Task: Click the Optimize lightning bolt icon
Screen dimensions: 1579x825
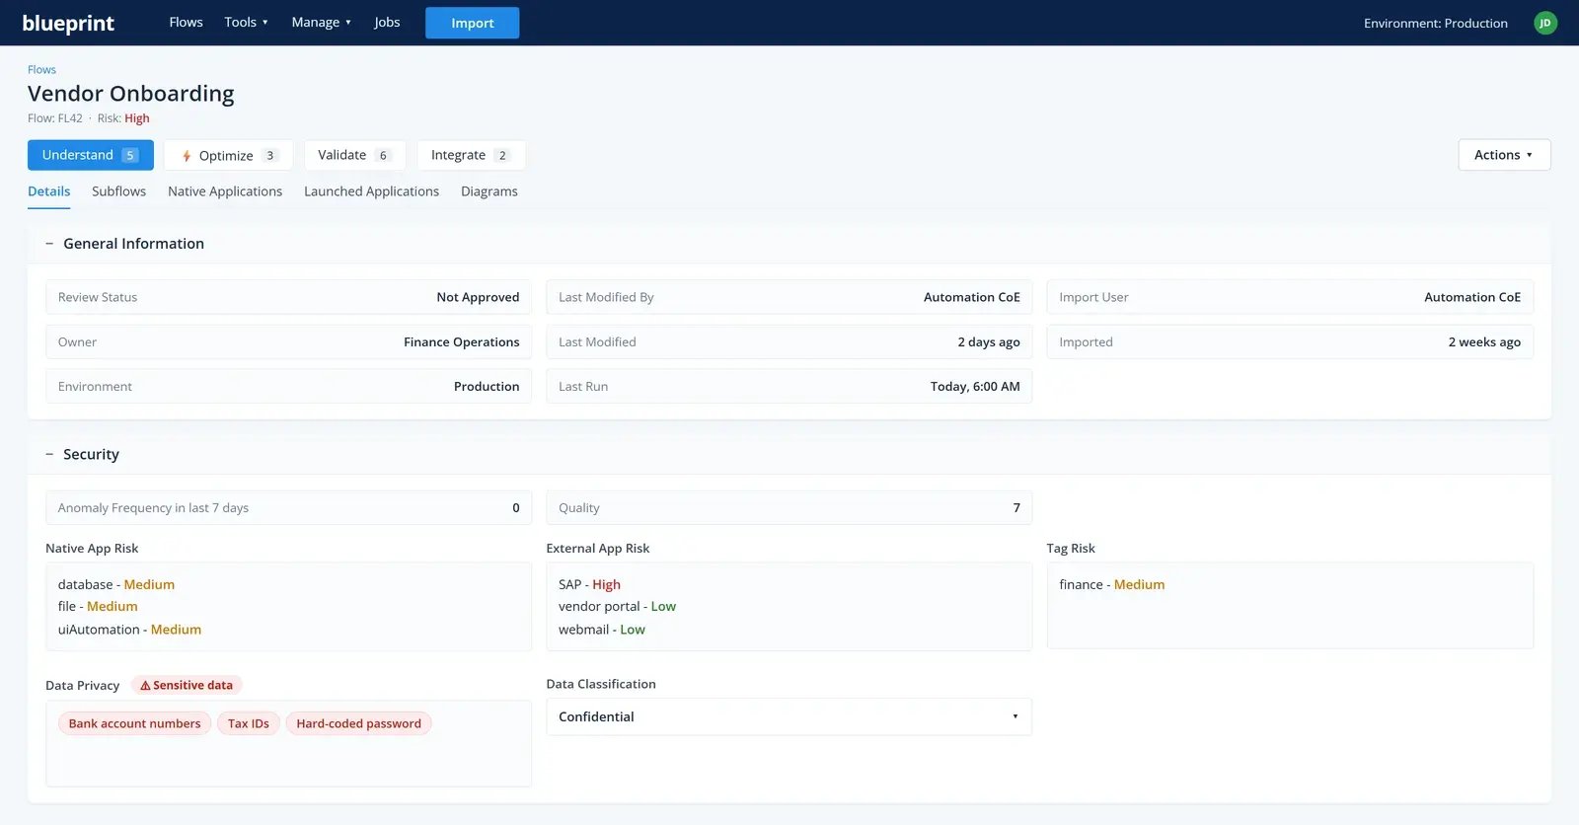Action: pos(187,156)
